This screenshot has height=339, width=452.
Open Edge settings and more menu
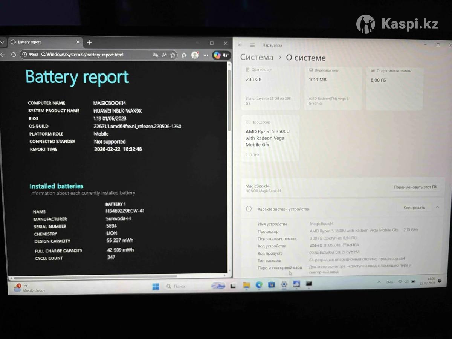point(206,55)
